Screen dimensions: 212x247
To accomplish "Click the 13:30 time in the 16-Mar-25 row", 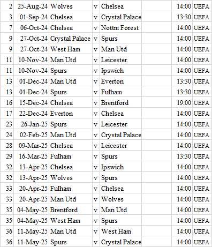I will pos(182,156).
